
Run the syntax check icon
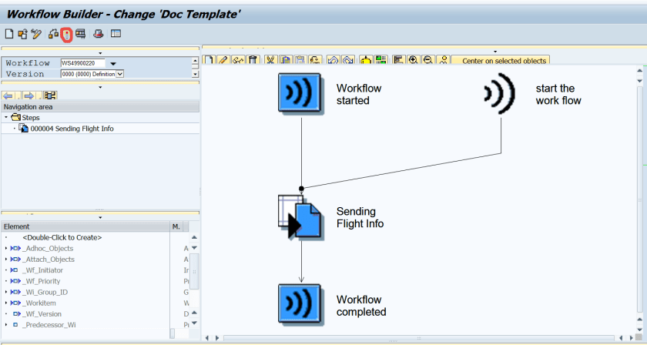click(53, 34)
